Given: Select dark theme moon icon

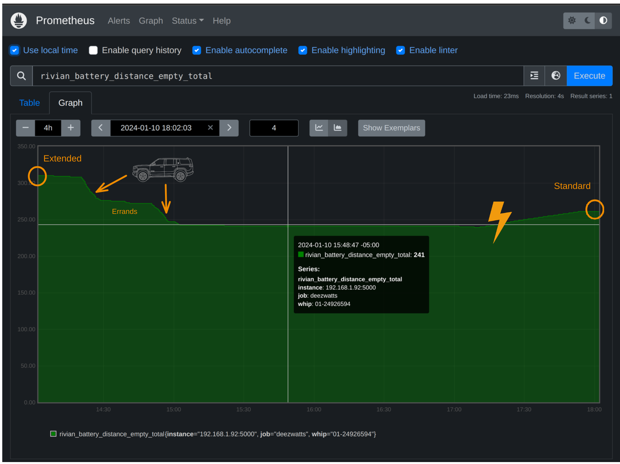Looking at the screenshot, I should 587,21.
